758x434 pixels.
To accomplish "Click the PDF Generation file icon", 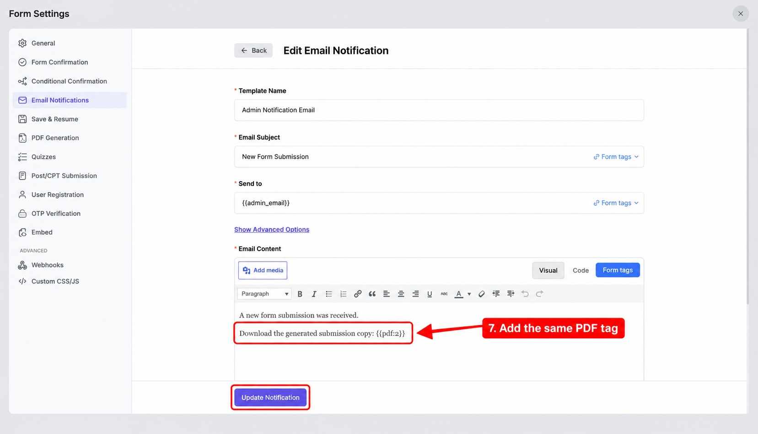I will point(22,138).
